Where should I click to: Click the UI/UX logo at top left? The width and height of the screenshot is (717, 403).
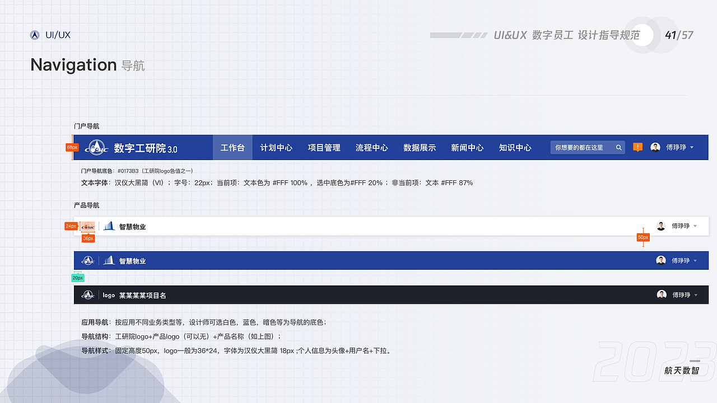[x=34, y=34]
